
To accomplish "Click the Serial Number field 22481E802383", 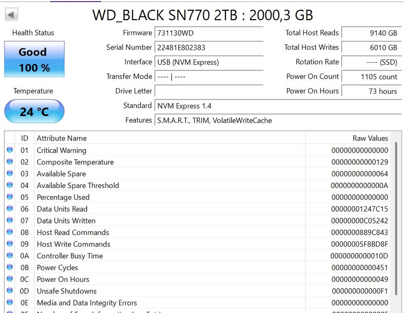I will coord(209,48).
